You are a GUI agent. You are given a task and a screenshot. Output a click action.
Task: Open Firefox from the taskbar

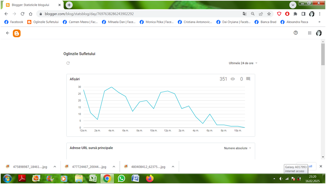149,179
